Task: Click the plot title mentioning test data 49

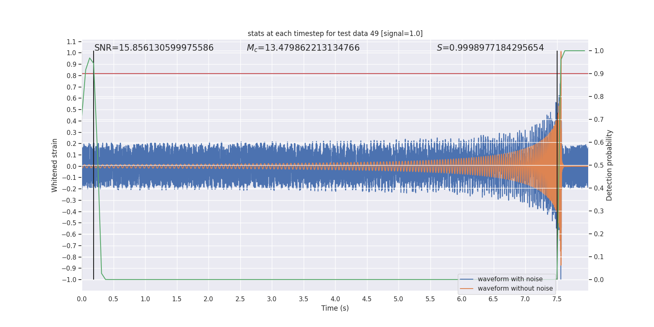Action: 335,34
